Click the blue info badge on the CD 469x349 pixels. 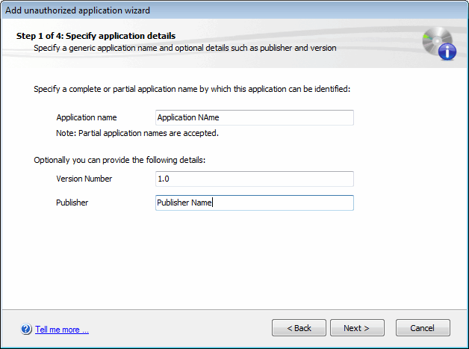[447, 52]
